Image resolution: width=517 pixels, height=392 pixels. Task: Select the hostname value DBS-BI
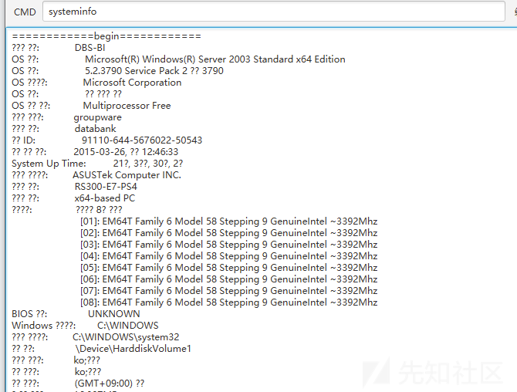click(90, 48)
